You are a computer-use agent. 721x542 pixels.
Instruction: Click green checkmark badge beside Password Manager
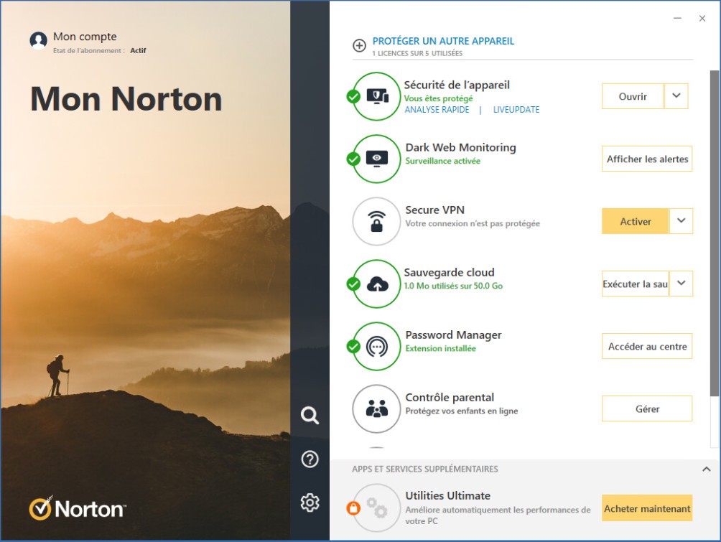(353, 346)
